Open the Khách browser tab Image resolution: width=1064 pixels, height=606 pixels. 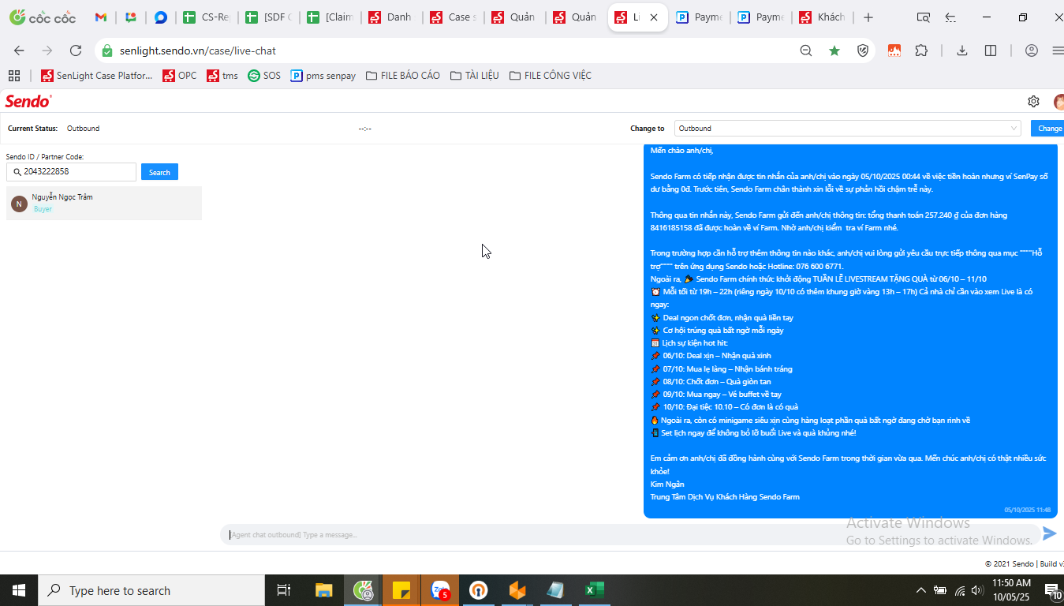click(x=823, y=17)
